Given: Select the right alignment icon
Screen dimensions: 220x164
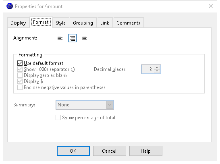Looking at the screenshot, I should pyautogui.click(x=72, y=38).
